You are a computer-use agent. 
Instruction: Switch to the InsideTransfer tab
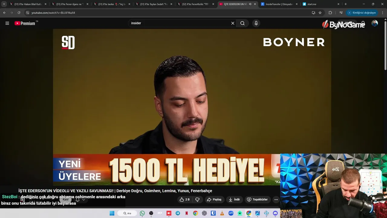(279, 4)
